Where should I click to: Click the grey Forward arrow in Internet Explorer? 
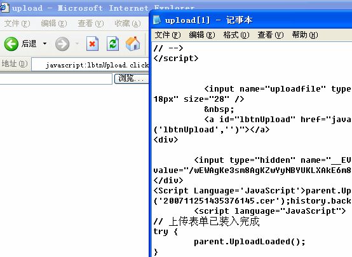click(x=62, y=44)
